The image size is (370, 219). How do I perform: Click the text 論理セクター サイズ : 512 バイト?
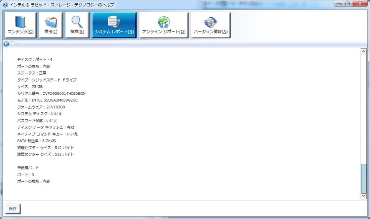(45, 154)
